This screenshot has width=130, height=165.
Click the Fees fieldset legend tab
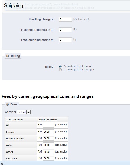point(12,104)
